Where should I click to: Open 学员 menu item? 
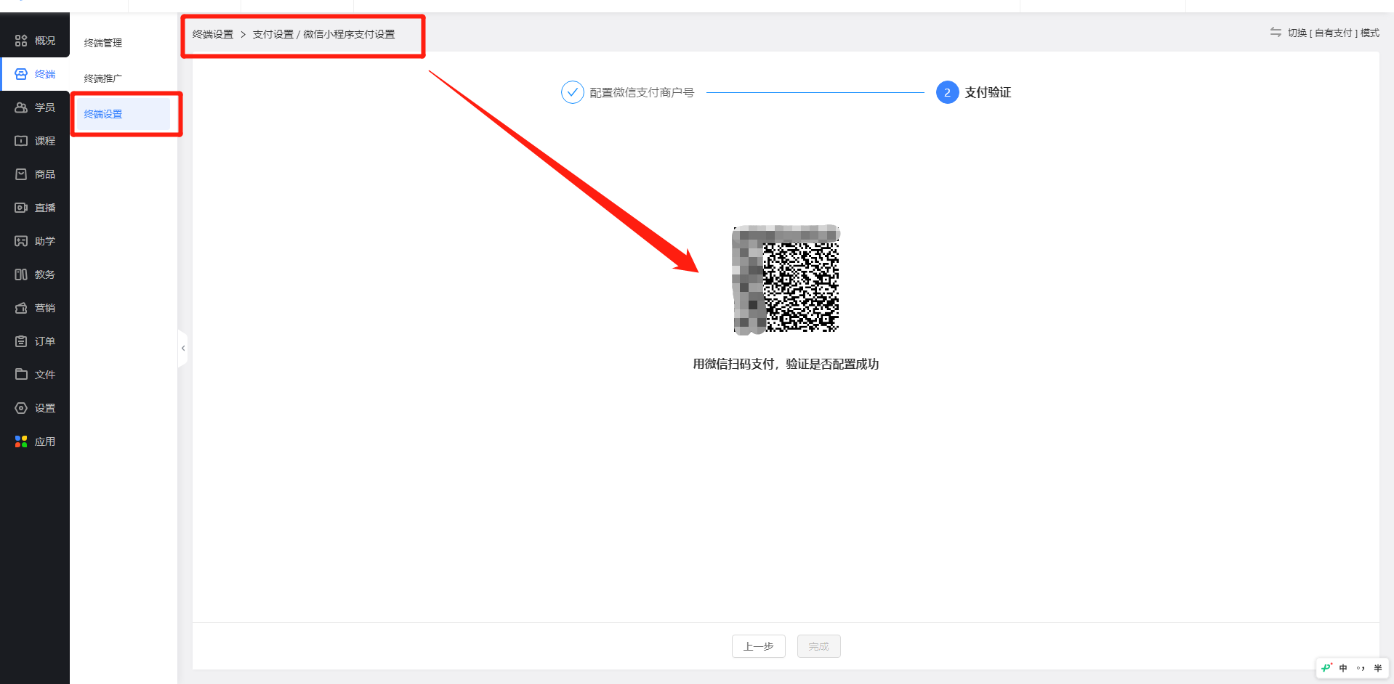(x=35, y=107)
